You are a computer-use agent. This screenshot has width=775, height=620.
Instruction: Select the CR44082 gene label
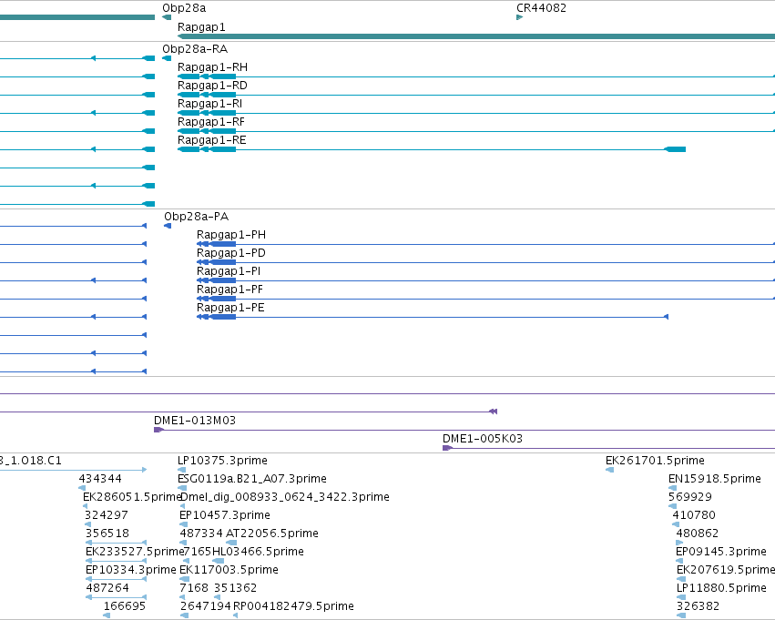541,8
